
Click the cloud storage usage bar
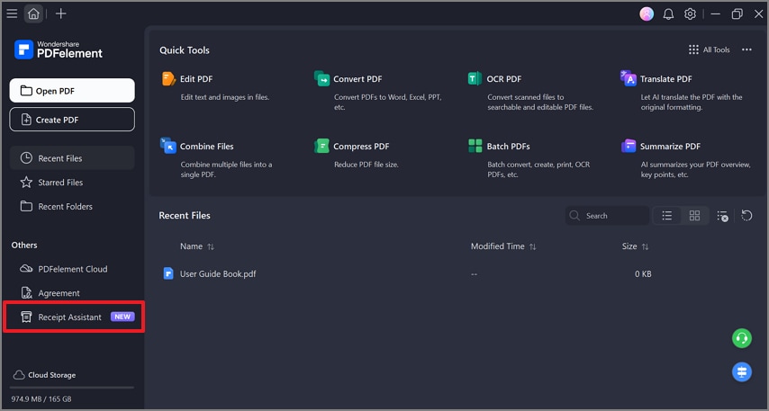point(73,388)
